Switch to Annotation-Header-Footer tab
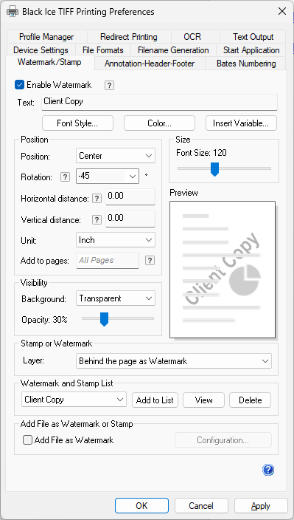 tap(150, 64)
